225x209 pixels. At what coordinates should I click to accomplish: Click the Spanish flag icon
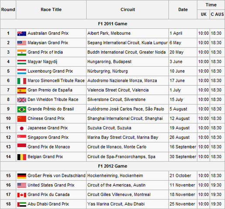coord(22,90)
